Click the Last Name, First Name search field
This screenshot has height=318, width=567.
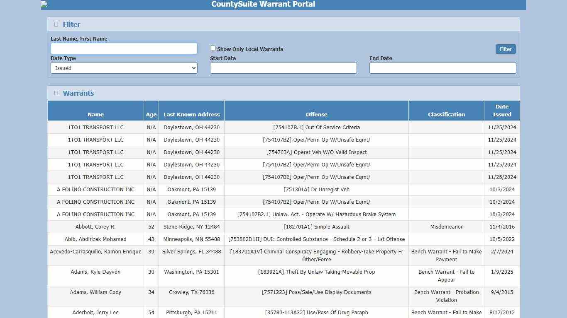click(x=124, y=48)
